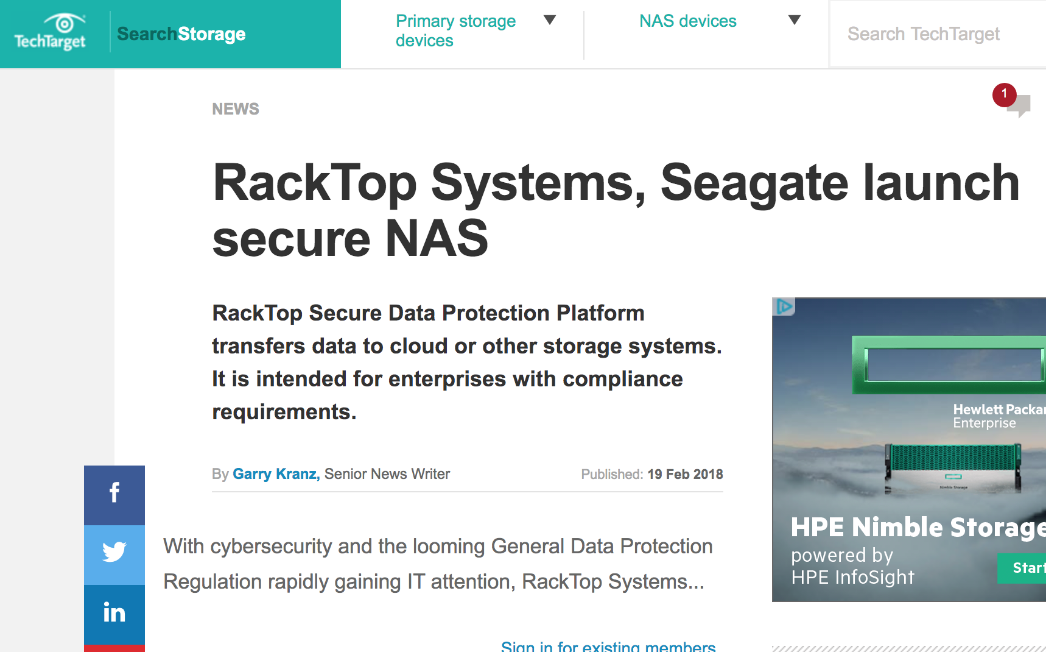
Task: Expand the NAS devices dropdown arrow
Action: [x=794, y=20]
